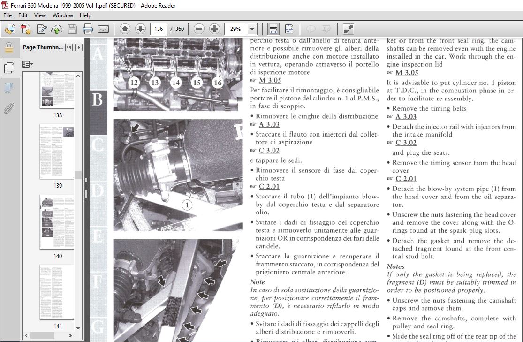523x342 pixels.
Task: Open the Help menu
Action: pyautogui.click(x=85, y=15)
